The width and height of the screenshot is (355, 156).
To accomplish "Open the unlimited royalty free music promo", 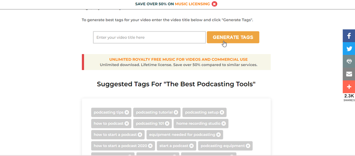I will (179, 59).
